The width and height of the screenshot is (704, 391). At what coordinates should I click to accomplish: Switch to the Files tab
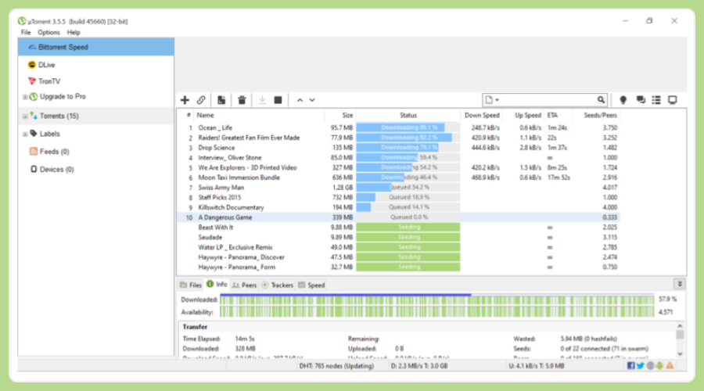pos(191,285)
